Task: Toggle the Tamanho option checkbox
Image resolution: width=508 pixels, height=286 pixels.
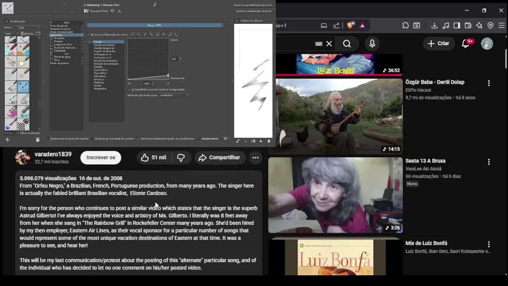Action: pyautogui.click(x=52, y=38)
